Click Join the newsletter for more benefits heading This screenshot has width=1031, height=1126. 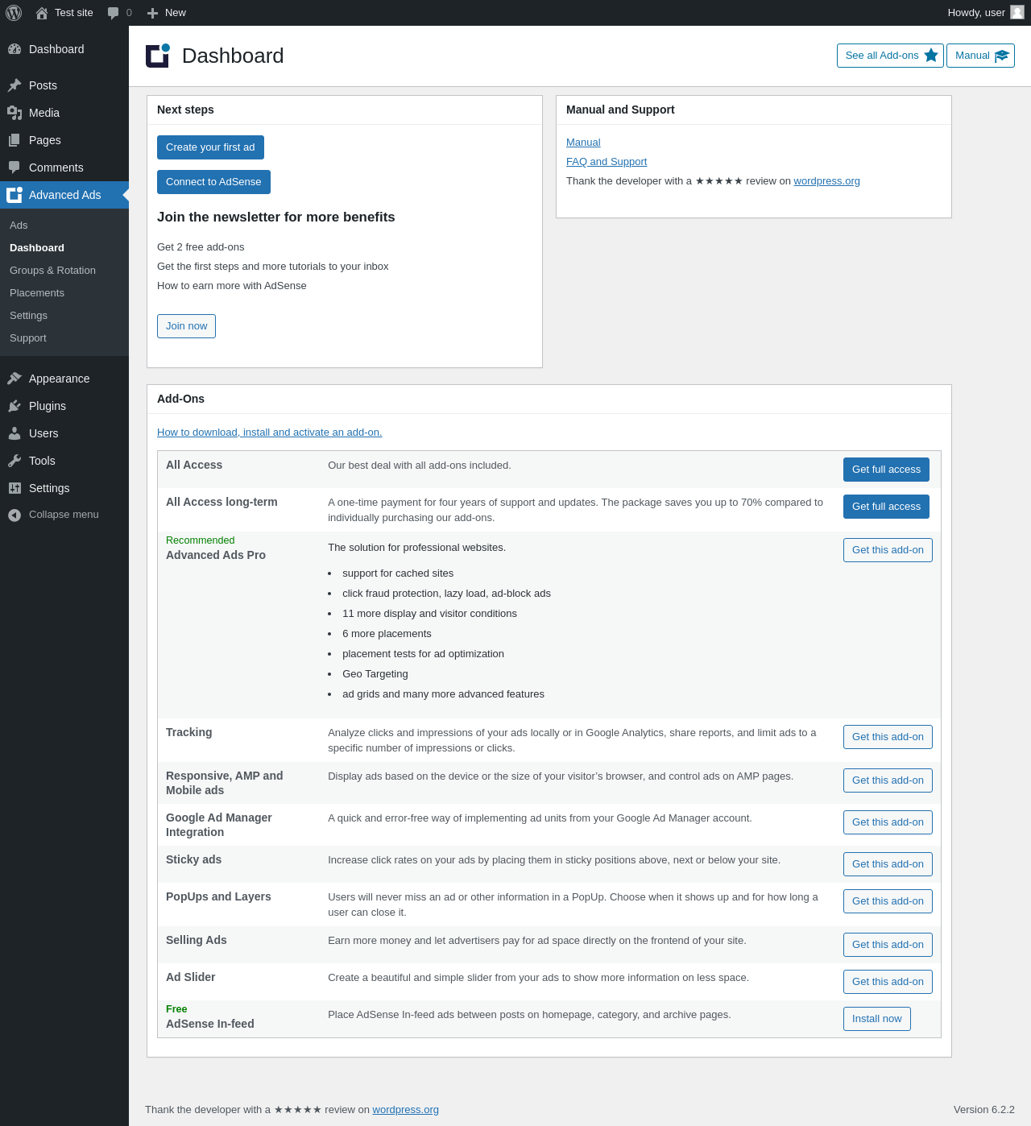pyautogui.click(x=275, y=217)
